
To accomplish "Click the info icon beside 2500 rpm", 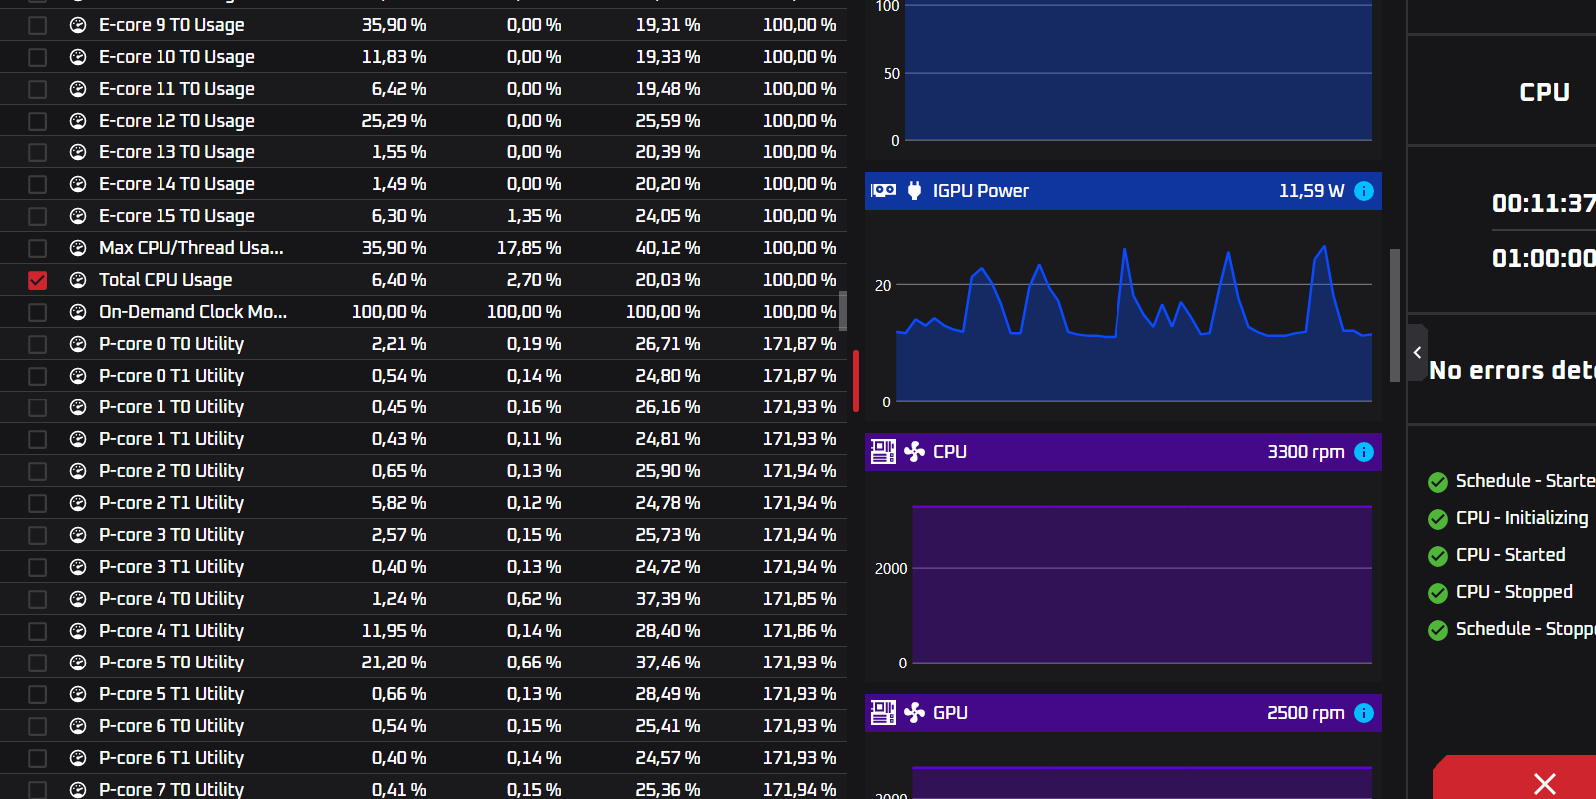I will [1364, 713].
